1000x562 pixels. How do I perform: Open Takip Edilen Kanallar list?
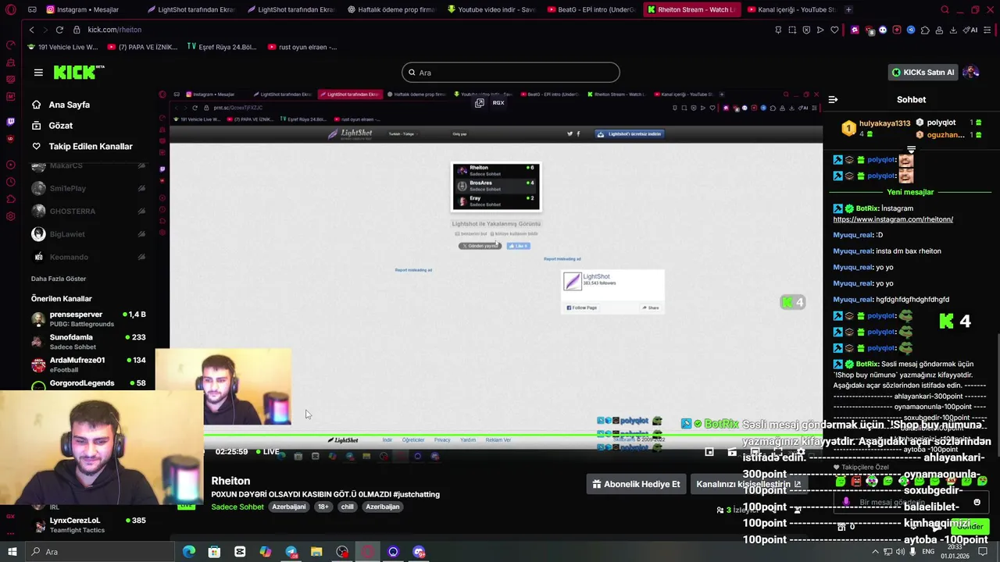pyautogui.click(x=91, y=146)
